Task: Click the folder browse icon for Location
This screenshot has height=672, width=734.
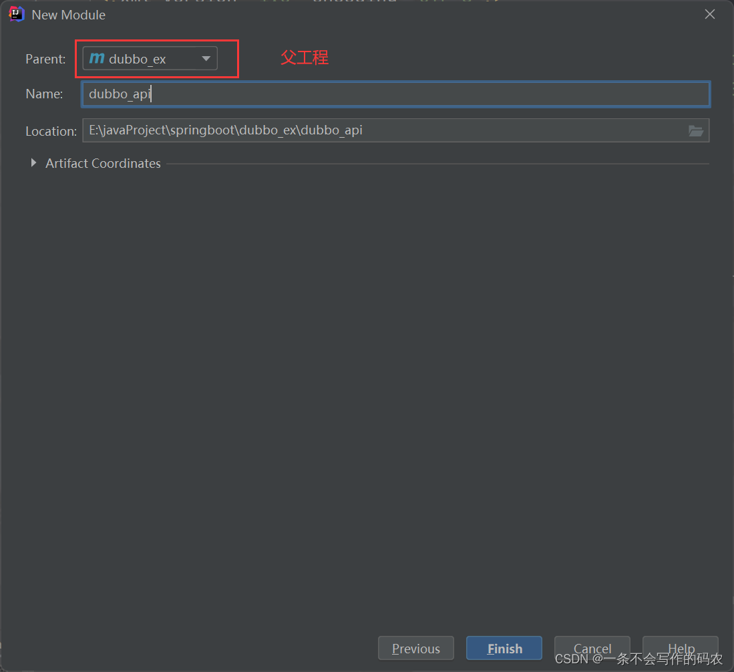Action: click(697, 130)
